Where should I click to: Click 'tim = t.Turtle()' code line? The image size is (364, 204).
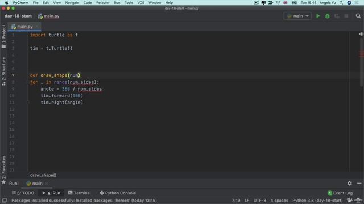[x=51, y=48]
